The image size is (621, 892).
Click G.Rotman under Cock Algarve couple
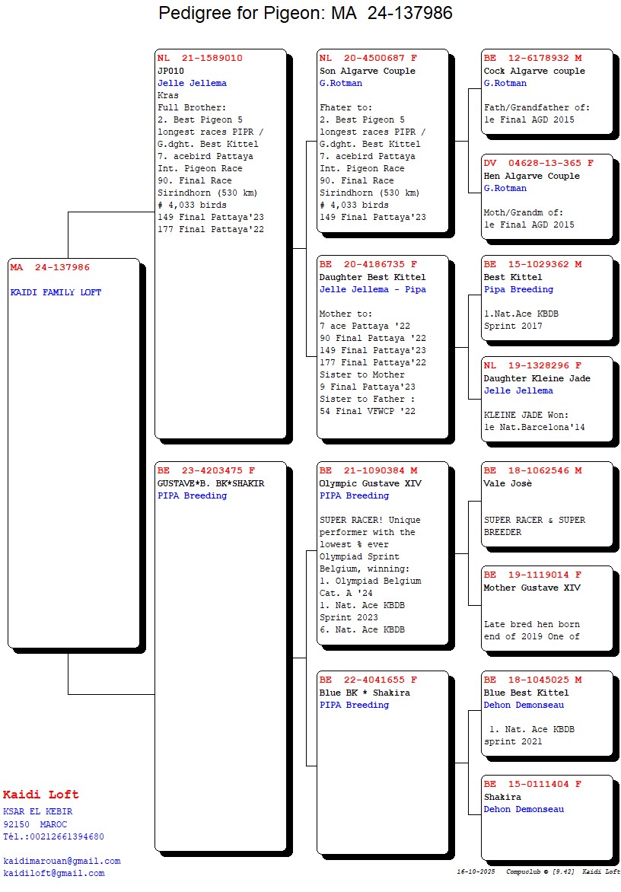[505, 83]
